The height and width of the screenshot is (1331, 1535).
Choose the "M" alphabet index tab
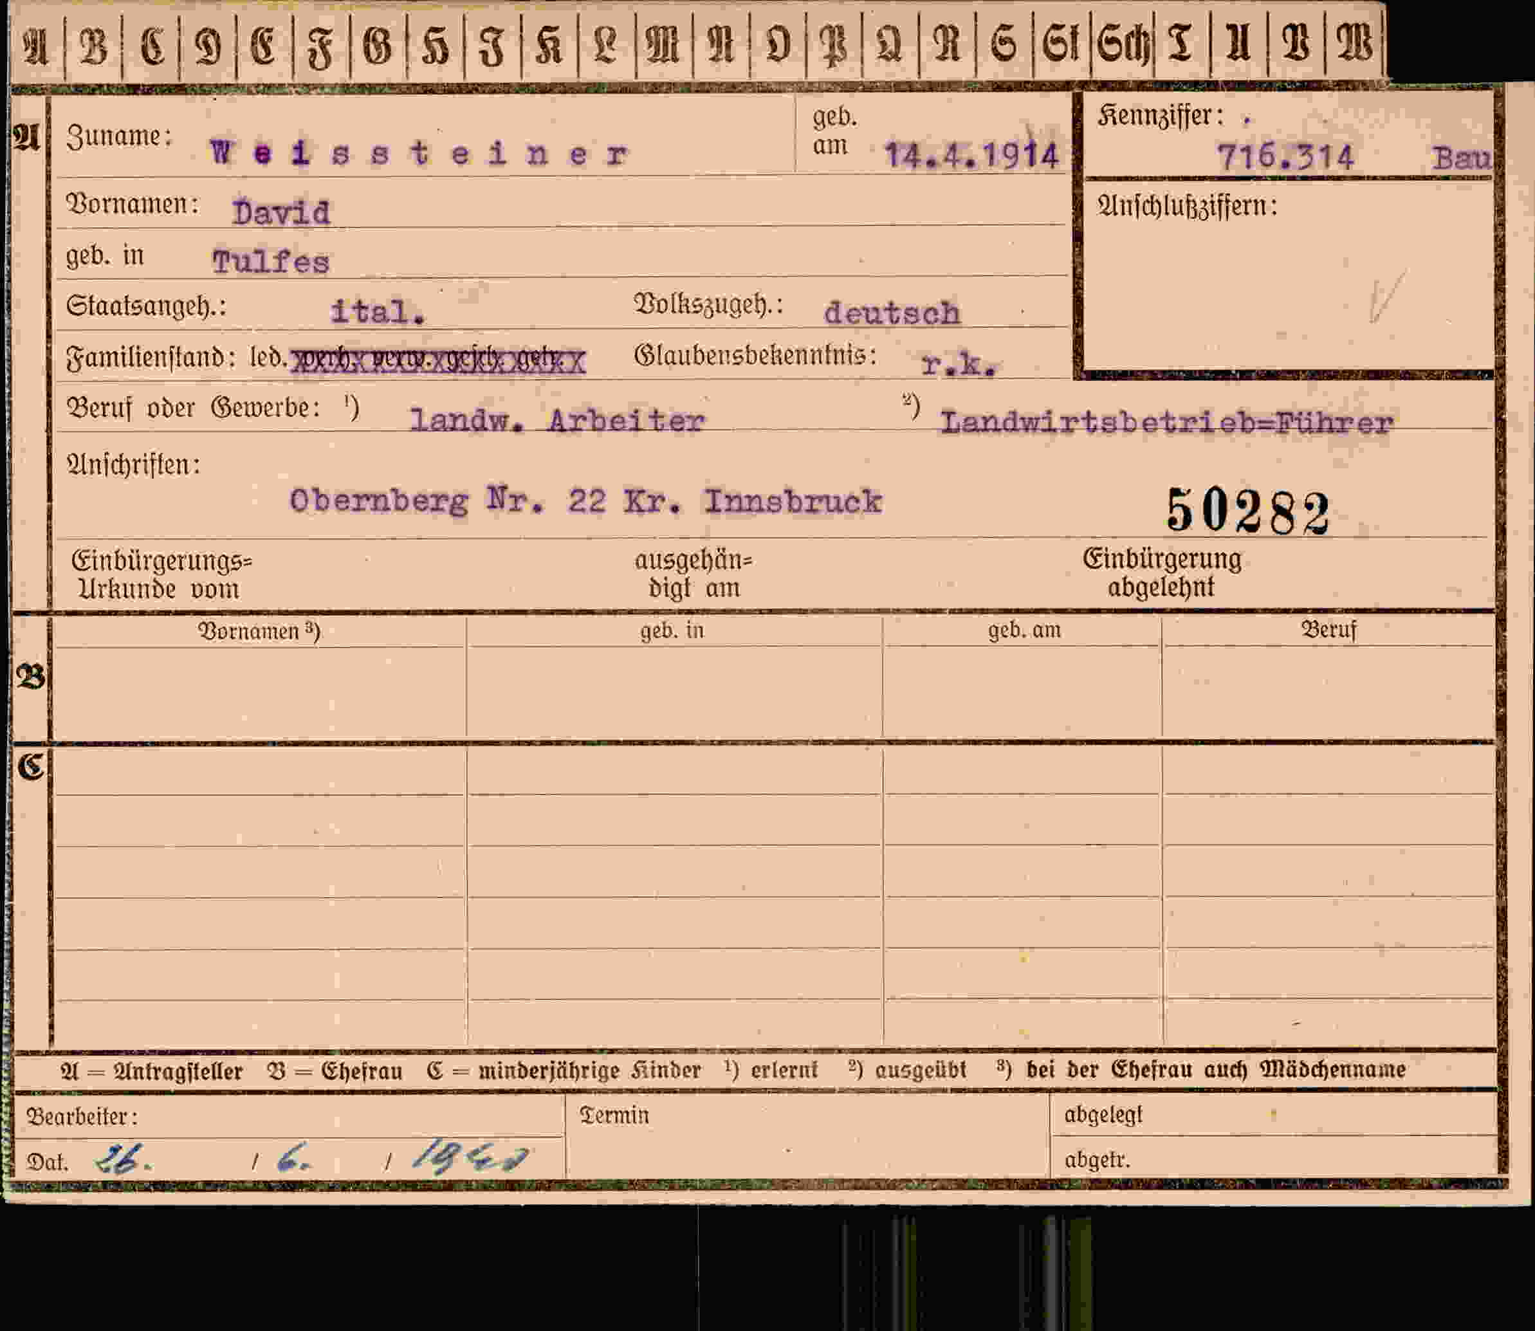663,44
